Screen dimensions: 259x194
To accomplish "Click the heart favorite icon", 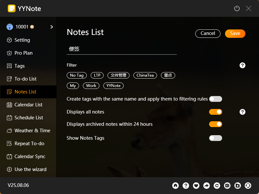I will [196, 186].
